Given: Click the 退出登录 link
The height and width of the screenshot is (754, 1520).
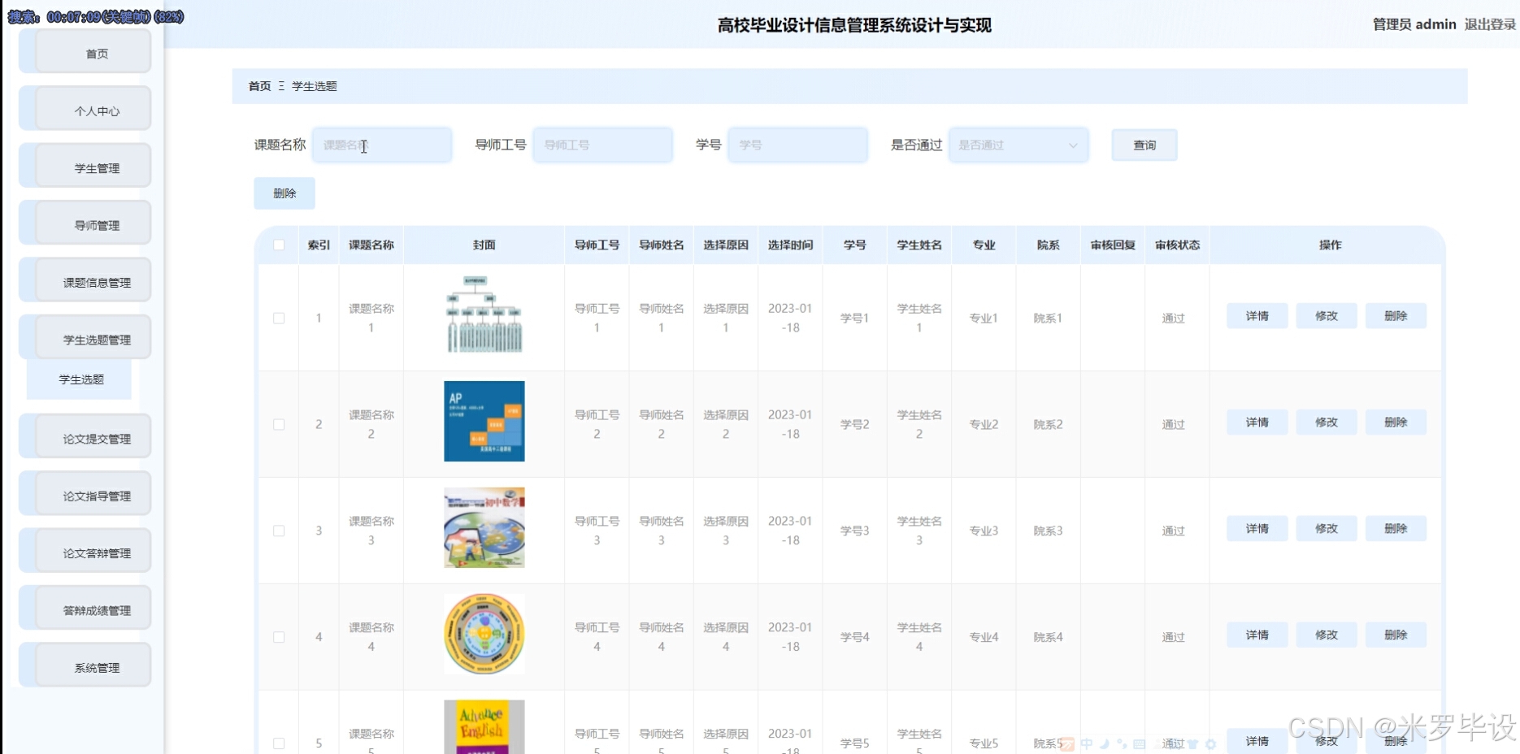Looking at the screenshot, I should tap(1490, 24).
